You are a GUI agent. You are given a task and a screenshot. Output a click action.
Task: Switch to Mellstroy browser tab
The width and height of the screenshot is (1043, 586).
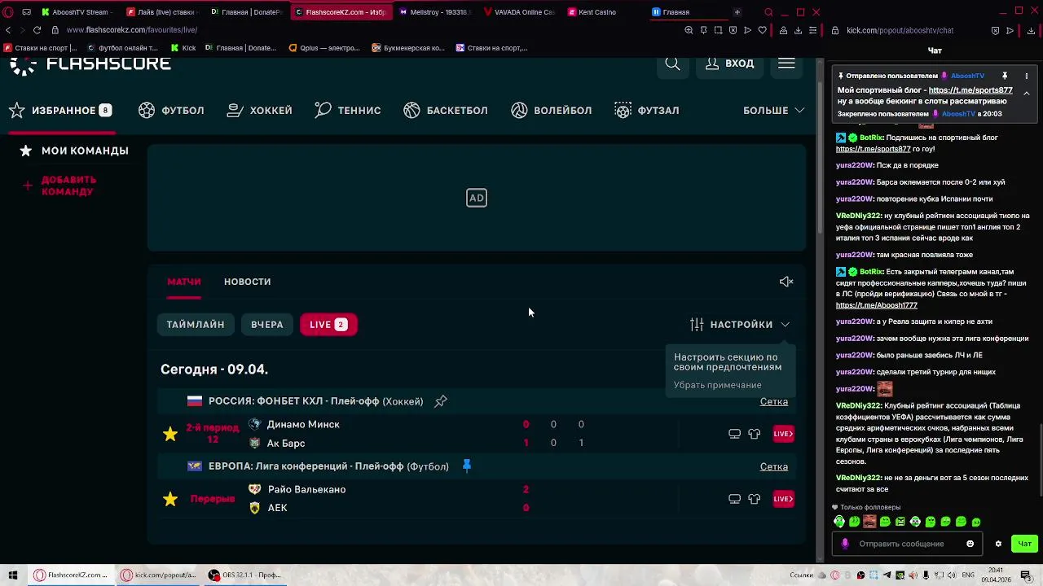pos(433,12)
